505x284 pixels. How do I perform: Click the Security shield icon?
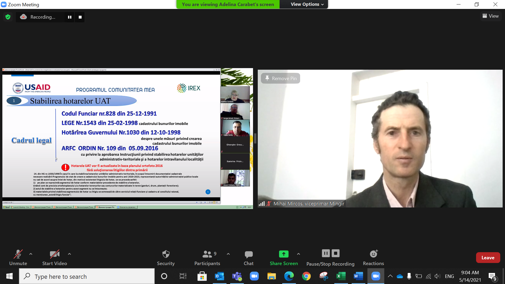(166, 254)
